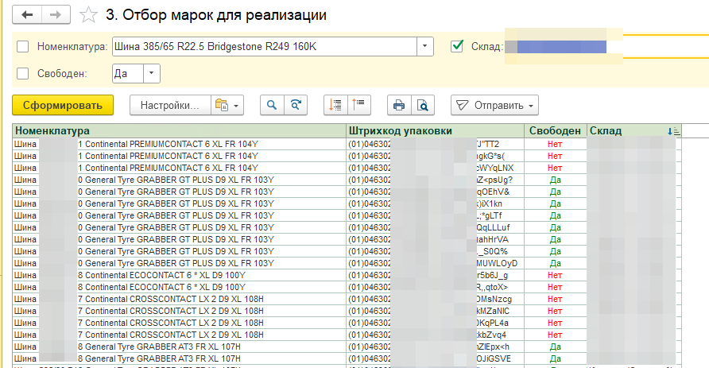
Task: Open the report variants folder icon menu
Action: [x=227, y=106]
